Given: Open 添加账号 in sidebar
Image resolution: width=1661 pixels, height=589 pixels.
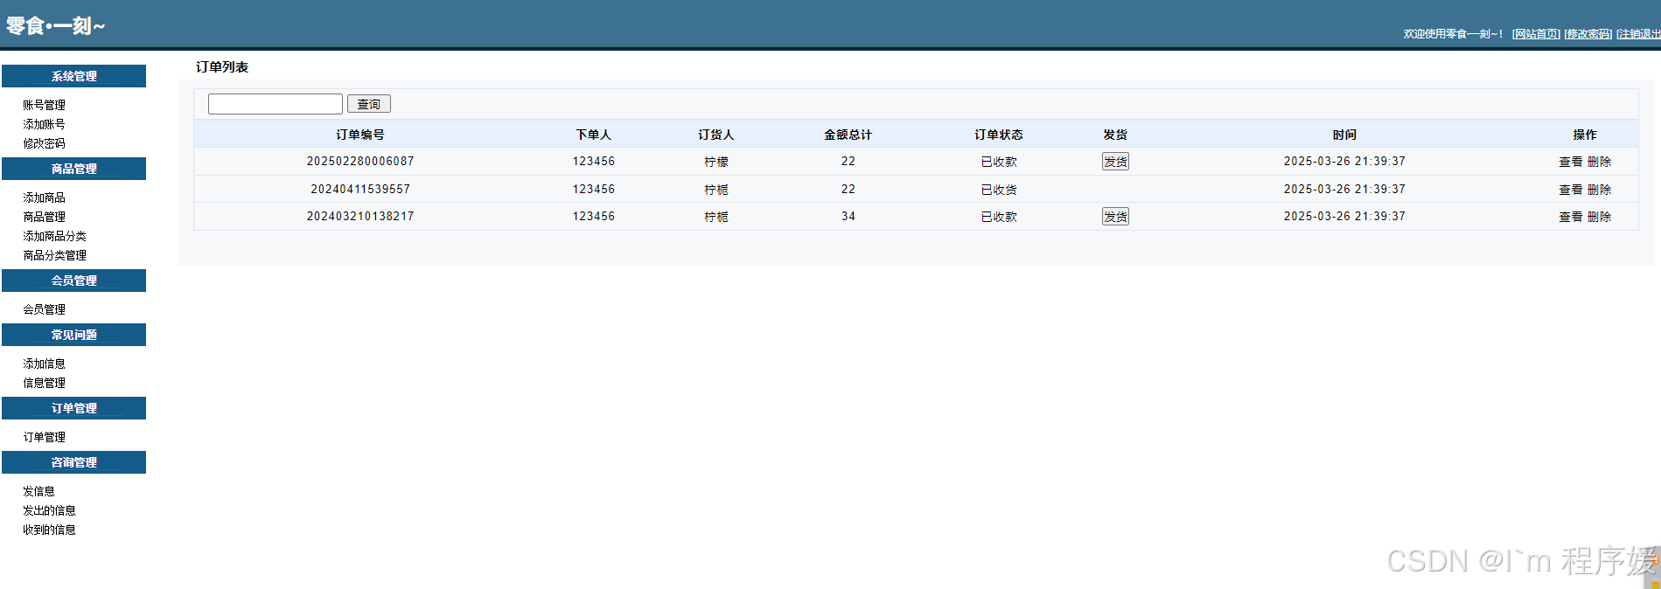Looking at the screenshot, I should [x=44, y=124].
